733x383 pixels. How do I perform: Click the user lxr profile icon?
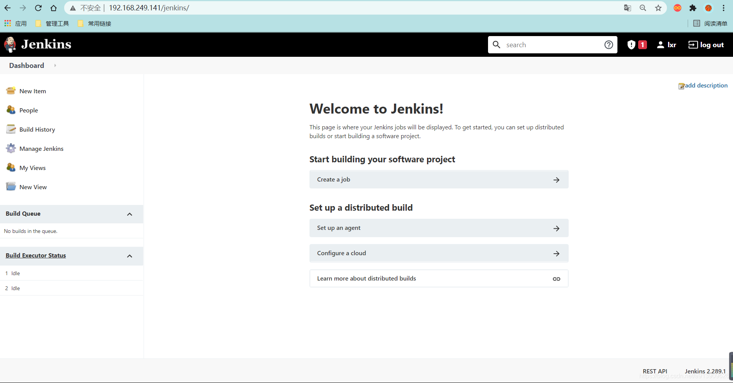(660, 45)
